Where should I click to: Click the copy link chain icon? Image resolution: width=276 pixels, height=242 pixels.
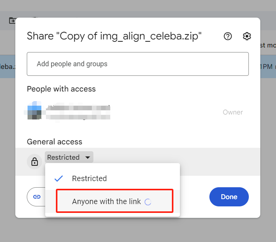37,197
